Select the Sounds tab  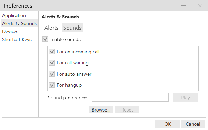coord(72,28)
